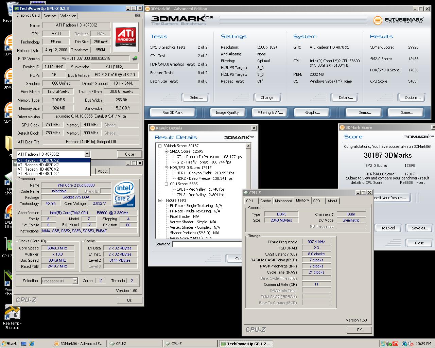This screenshot has width=435, height=348.
Task: Select HDR1 - Canyon Flight tree row
Action: 205,173
